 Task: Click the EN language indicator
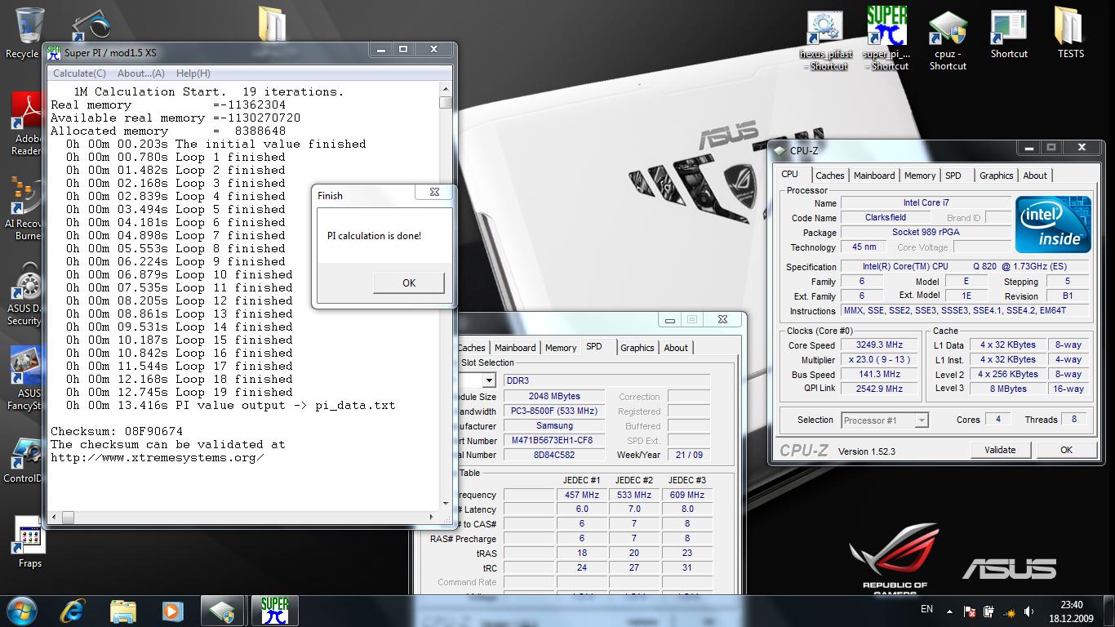[x=926, y=609]
